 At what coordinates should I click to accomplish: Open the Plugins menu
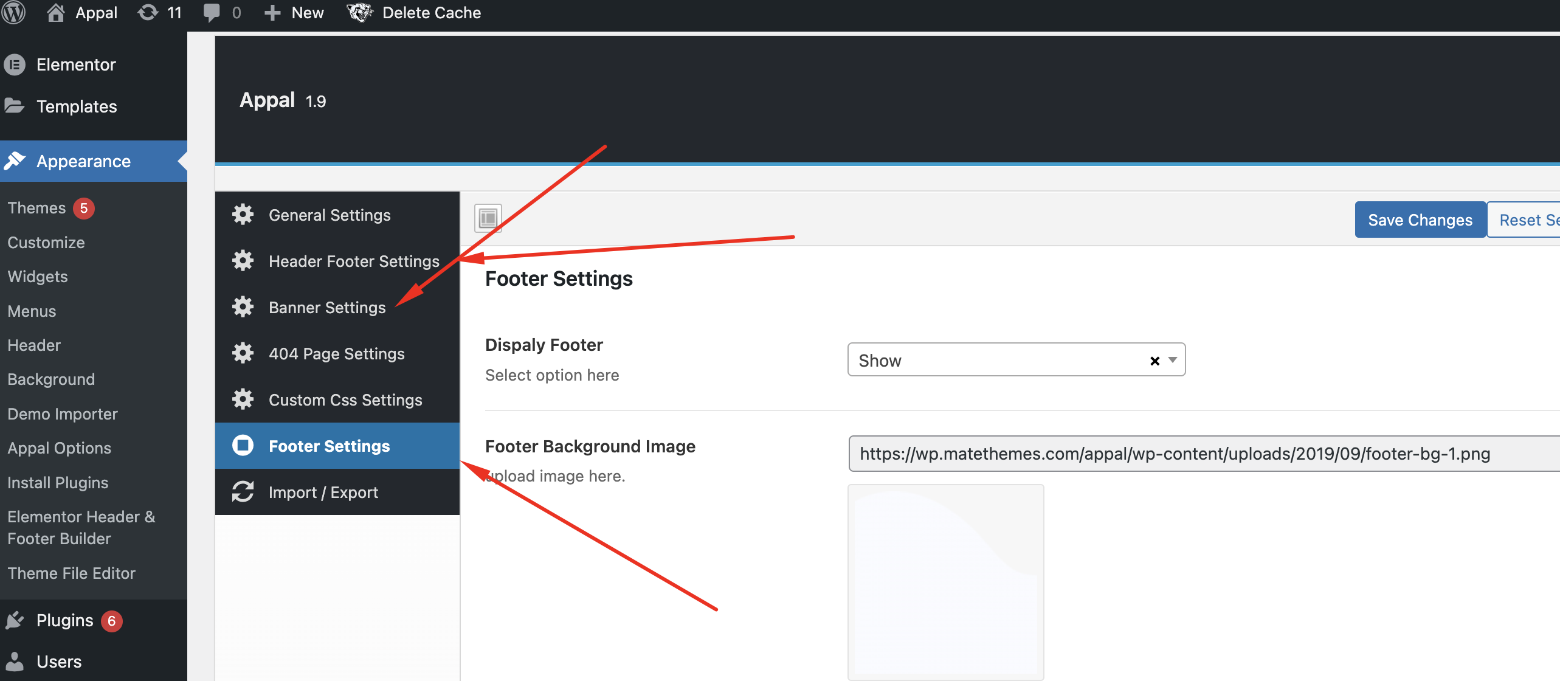pos(94,620)
